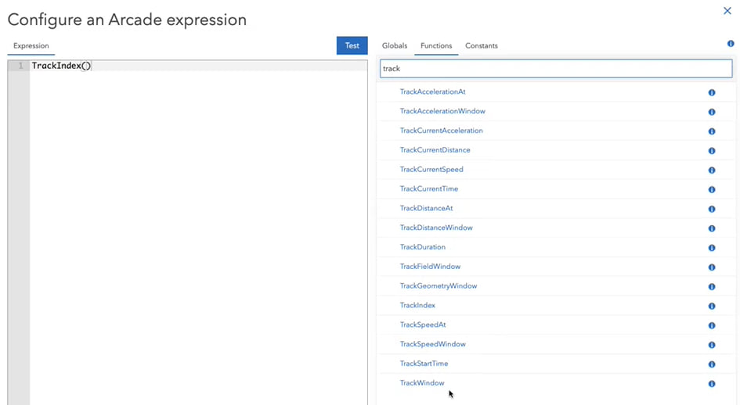
Task: Click info icon beside TrackDuration
Action: click(712, 248)
